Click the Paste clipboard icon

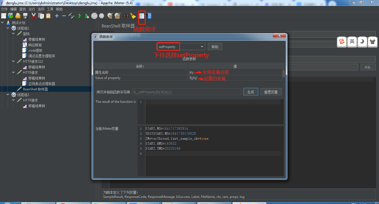tap(48, 16)
